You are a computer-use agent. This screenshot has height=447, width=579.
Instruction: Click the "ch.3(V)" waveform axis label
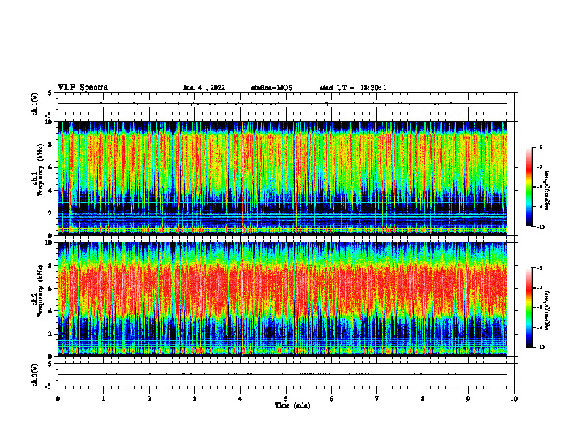point(34,375)
